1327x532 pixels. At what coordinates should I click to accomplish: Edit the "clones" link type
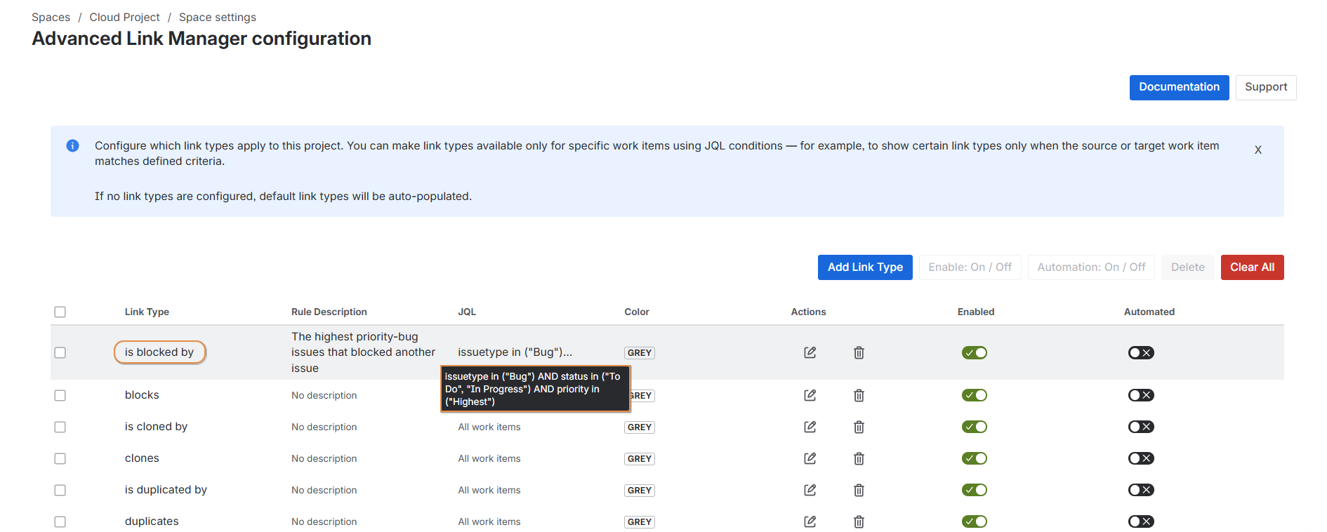click(x=810, y=458)
